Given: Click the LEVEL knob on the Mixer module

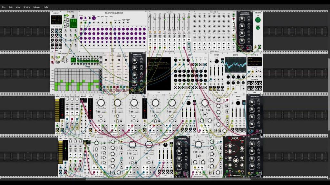Looking at the screenshot, I should click(217, 61).
